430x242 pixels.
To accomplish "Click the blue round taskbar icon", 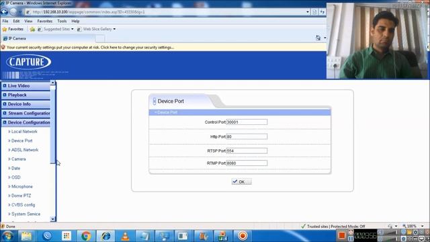I will point(47,236).
